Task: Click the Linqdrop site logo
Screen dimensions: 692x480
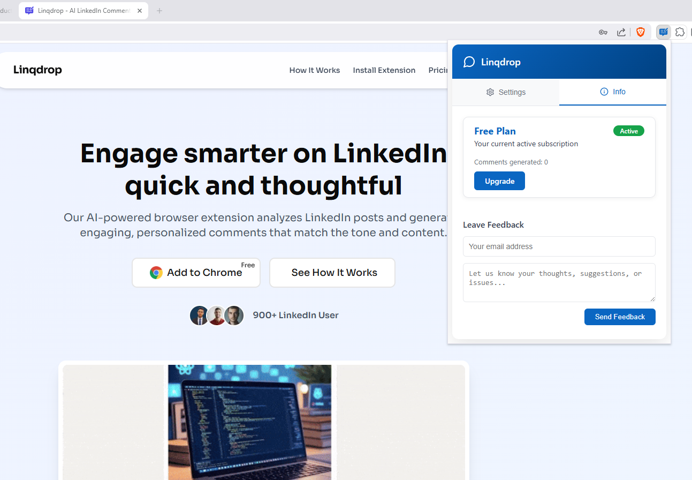Action: pyautogui.click(x=37, y=70)
